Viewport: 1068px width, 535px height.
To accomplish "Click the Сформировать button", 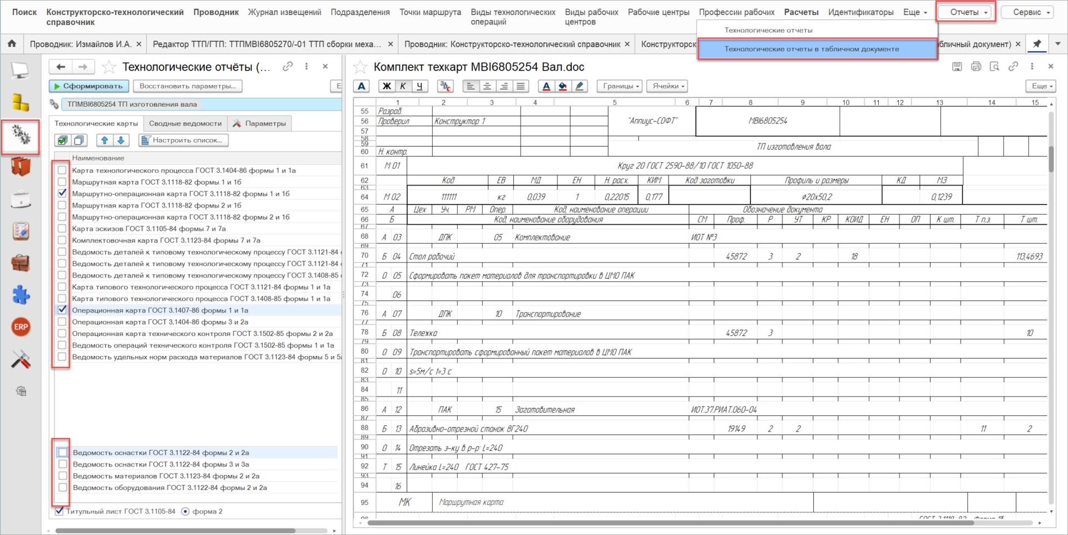I will tap(89, 86).
